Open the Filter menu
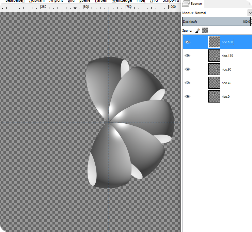This screenshot has width=252, height=232. tap(141, 1)
